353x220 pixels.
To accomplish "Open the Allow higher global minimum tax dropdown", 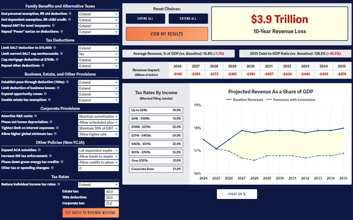I will tap(98, 134).
